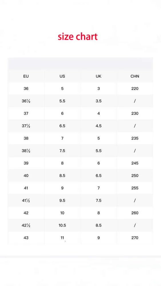The height and width of the screenshot is (286, 161).
Task: Select EU size 41 cell
Action: coord(26,188)
